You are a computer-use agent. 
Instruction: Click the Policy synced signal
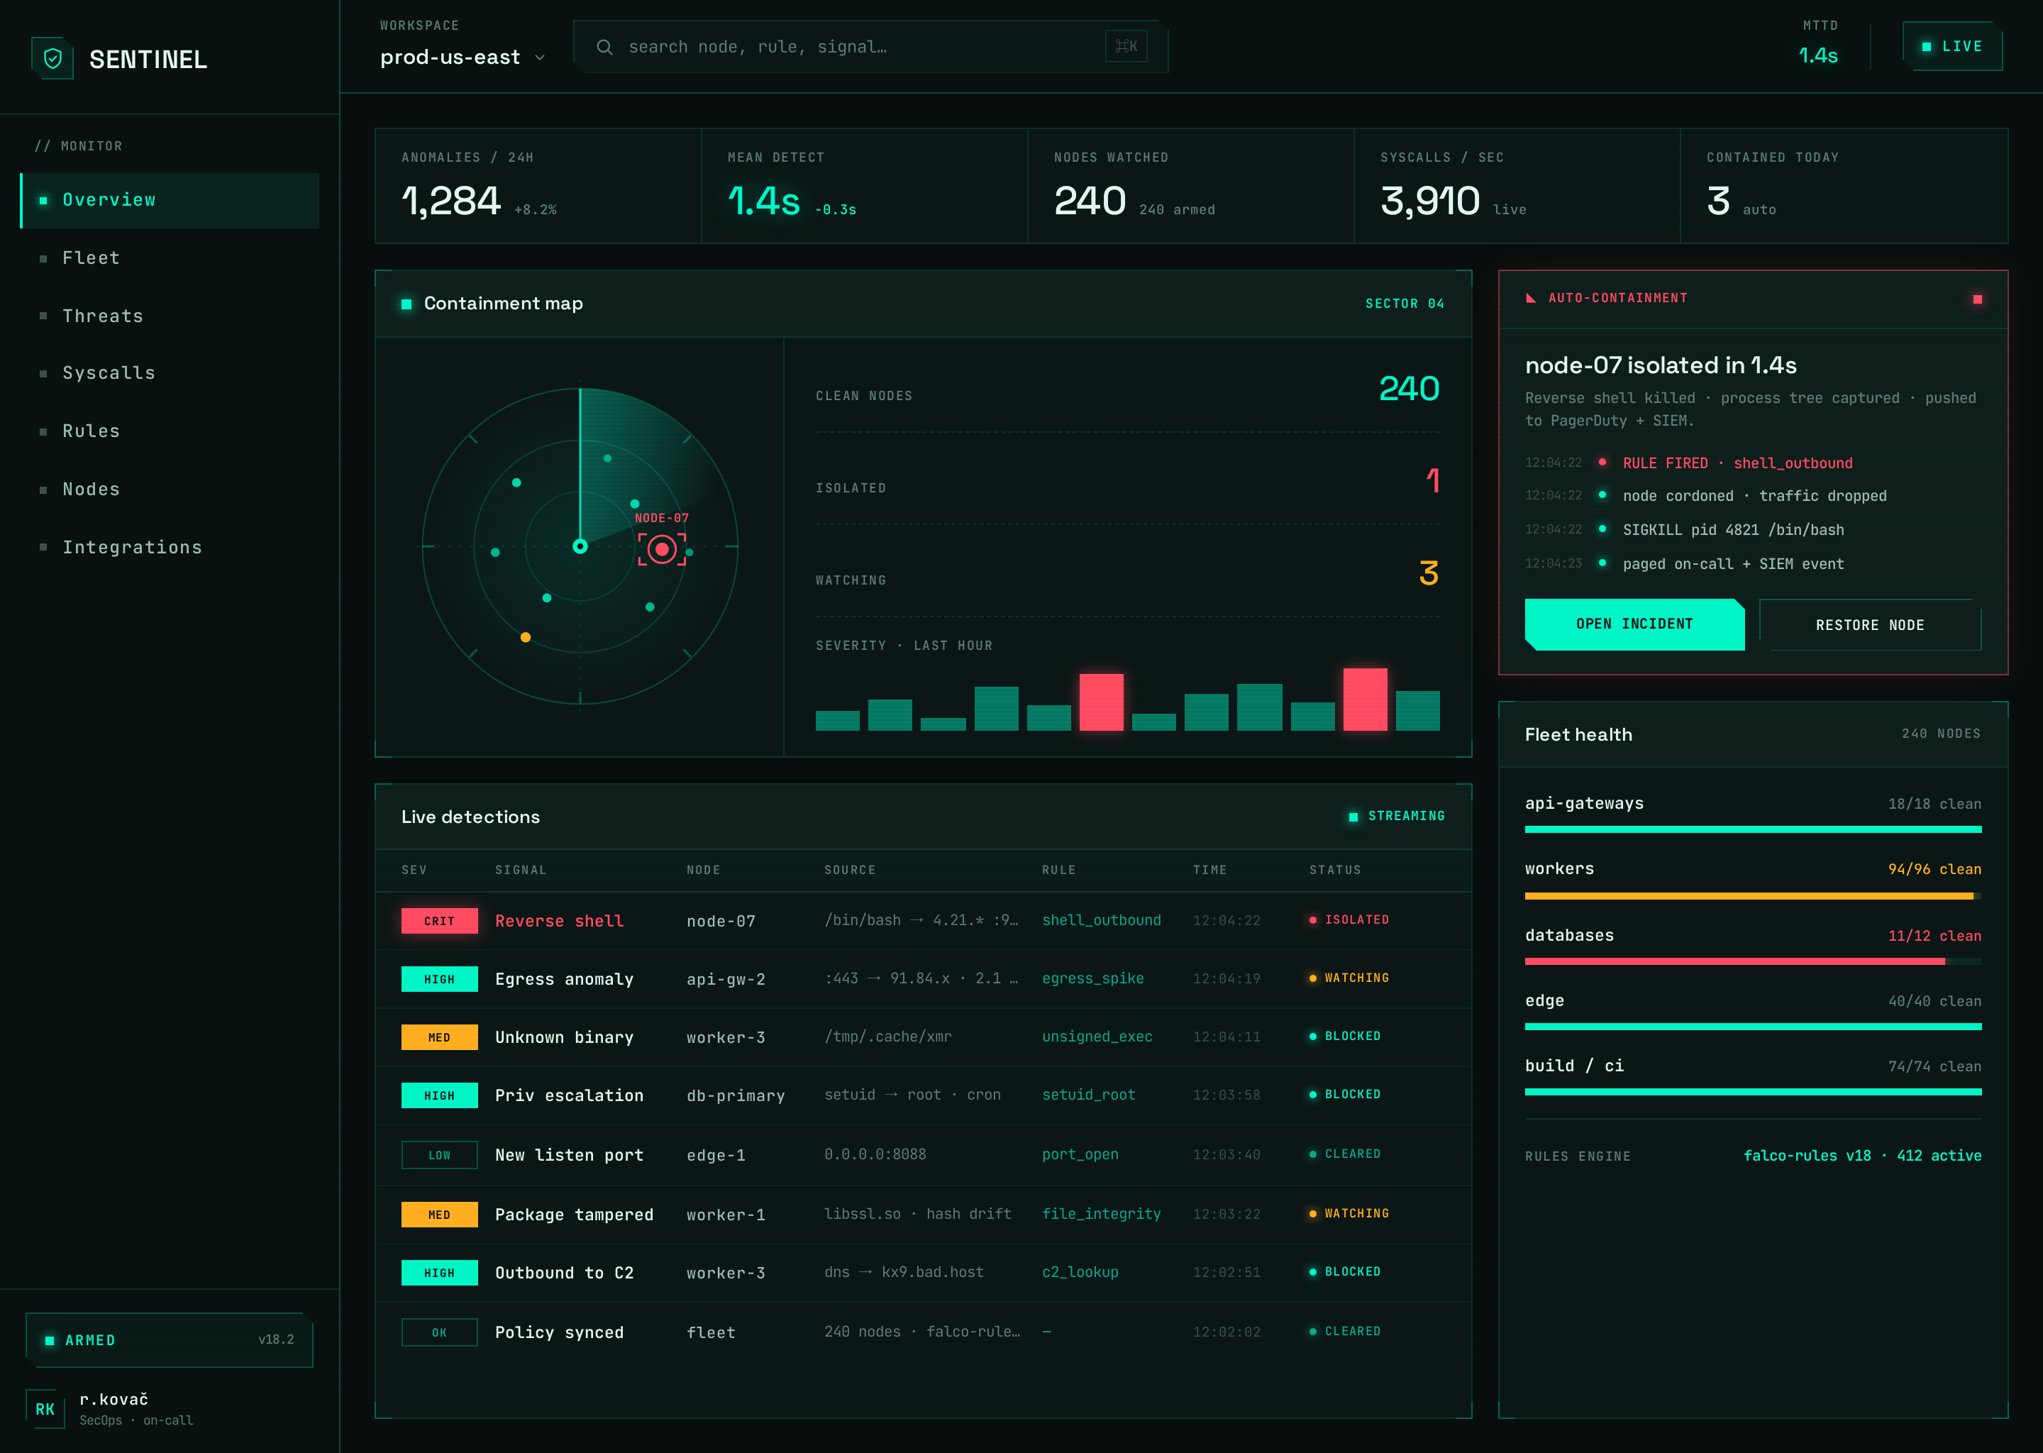559,1332
